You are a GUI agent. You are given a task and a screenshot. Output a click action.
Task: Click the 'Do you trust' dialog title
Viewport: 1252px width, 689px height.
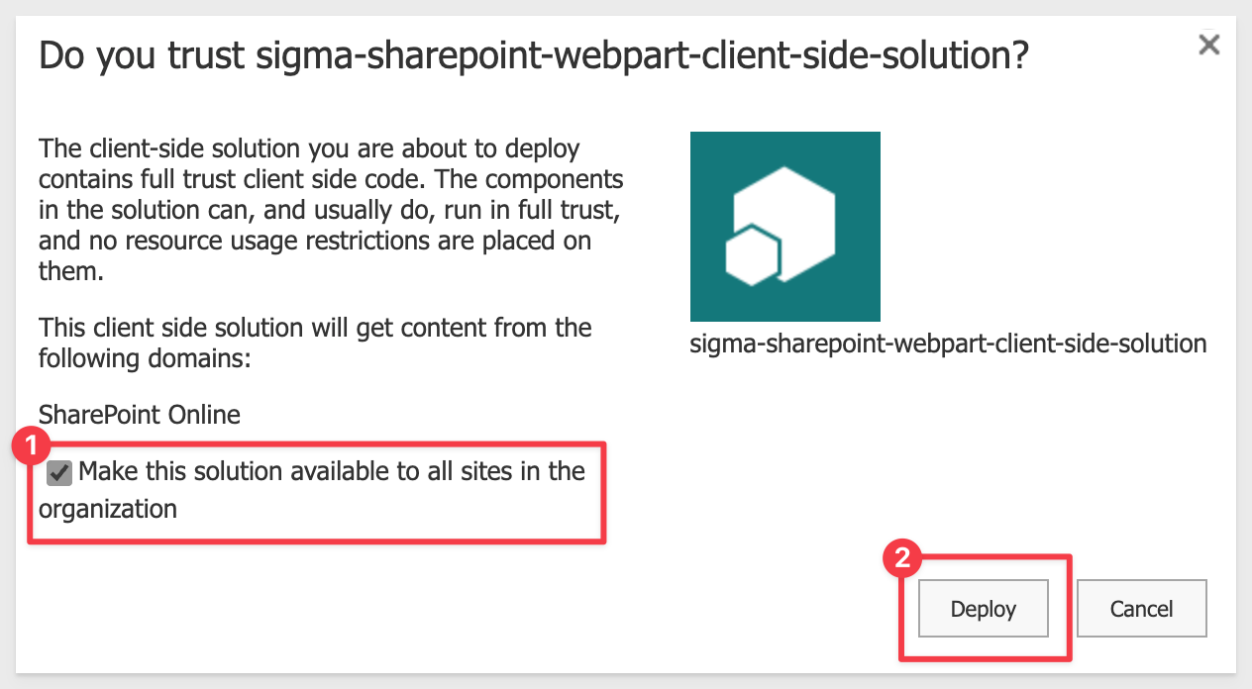[533, 56]
